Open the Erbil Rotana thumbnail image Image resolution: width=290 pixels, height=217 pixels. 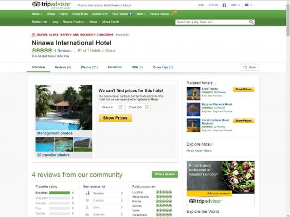click(x=193, y=93)
